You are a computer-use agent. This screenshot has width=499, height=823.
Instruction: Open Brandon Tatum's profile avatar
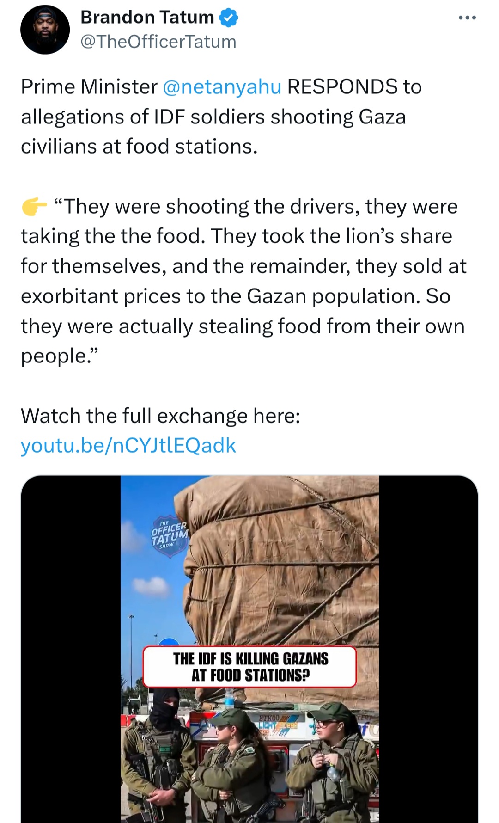pos(45,30)
